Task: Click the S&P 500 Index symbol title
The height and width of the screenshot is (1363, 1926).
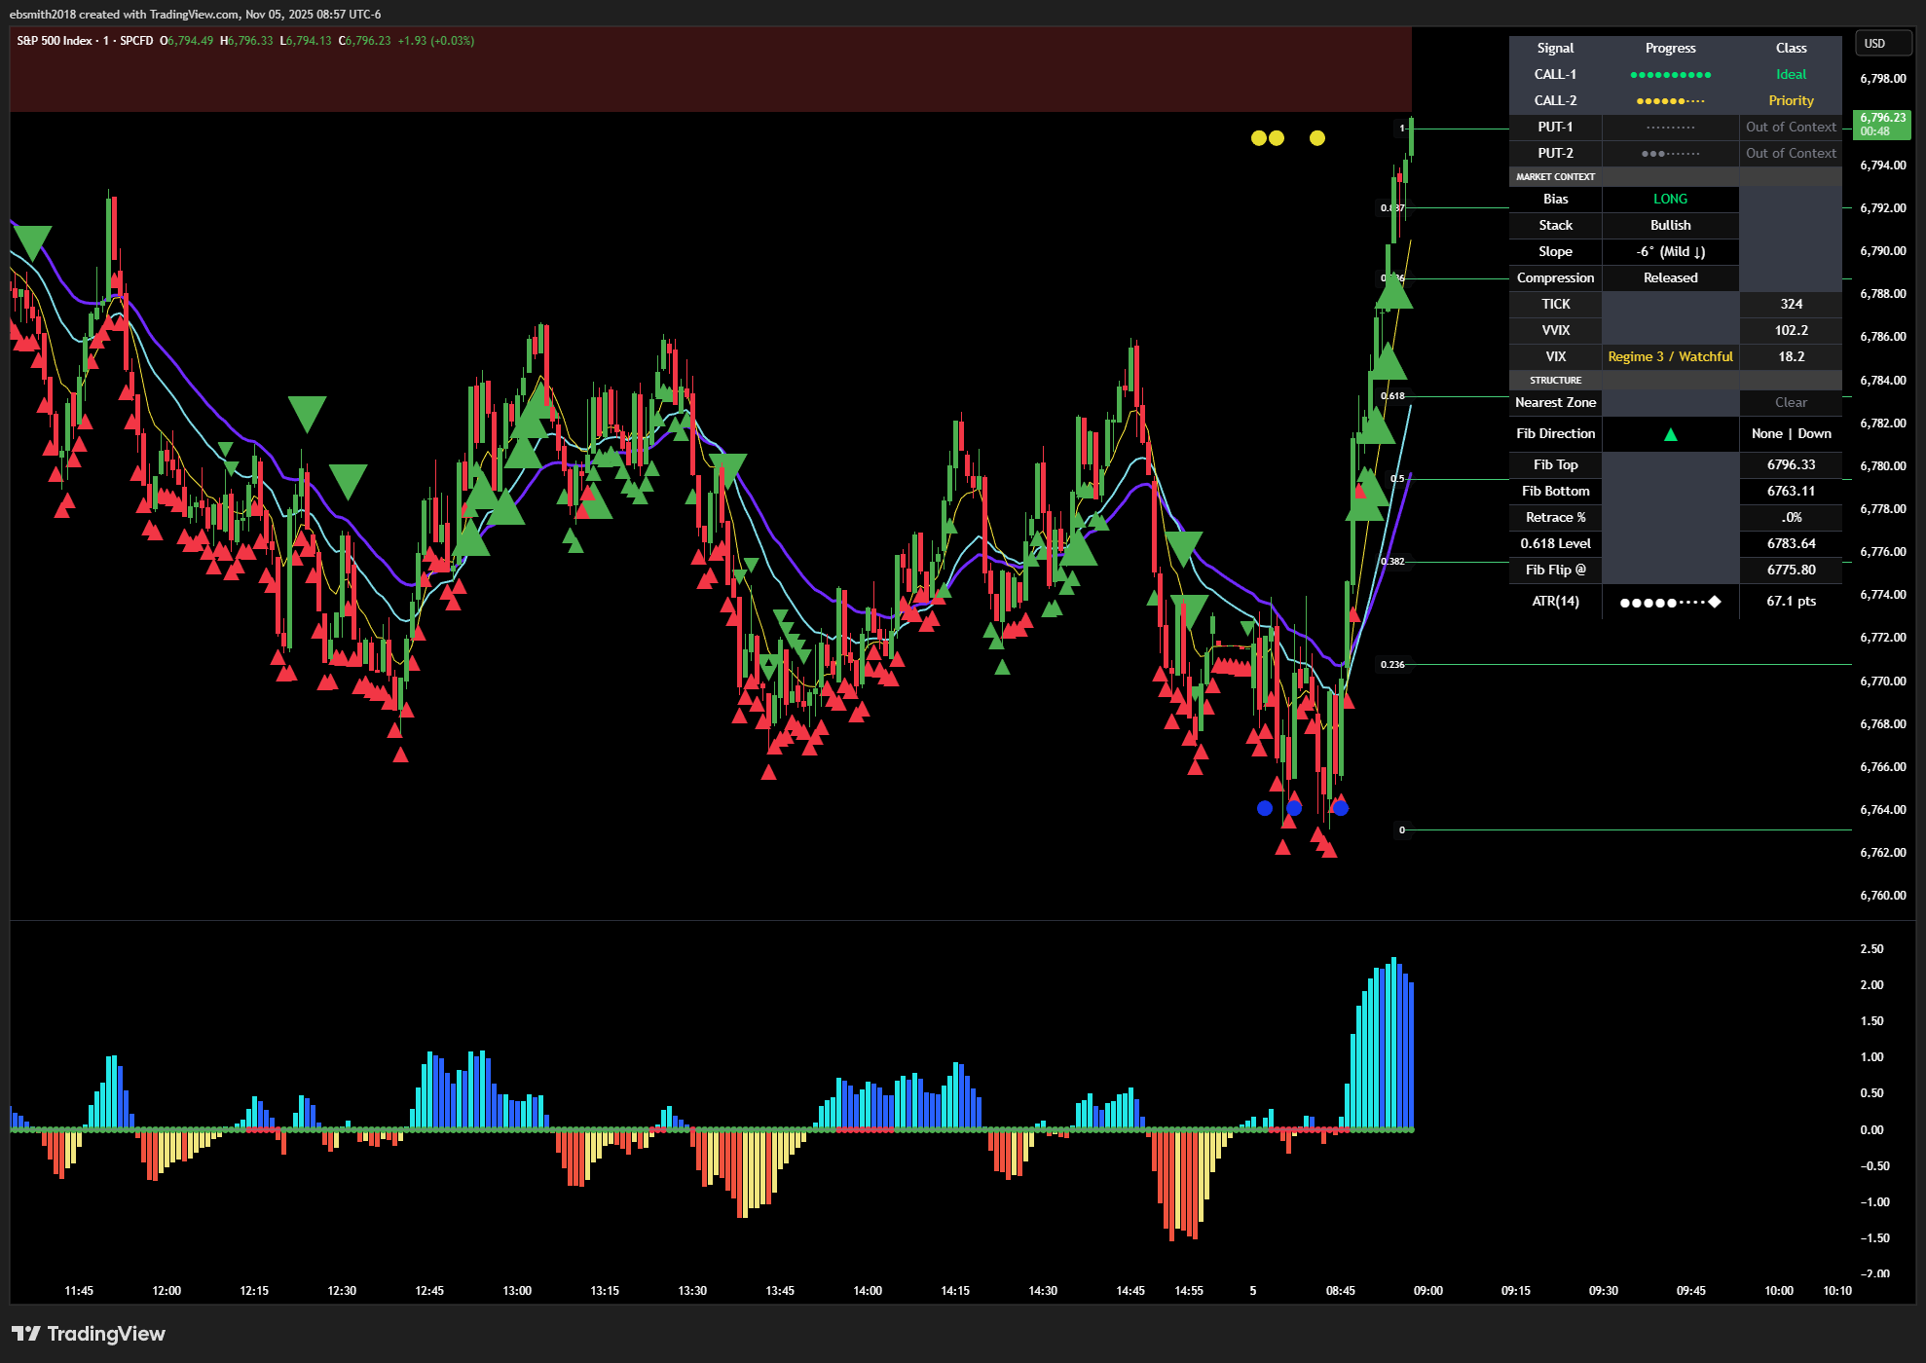Action: [x=55, y=41]
